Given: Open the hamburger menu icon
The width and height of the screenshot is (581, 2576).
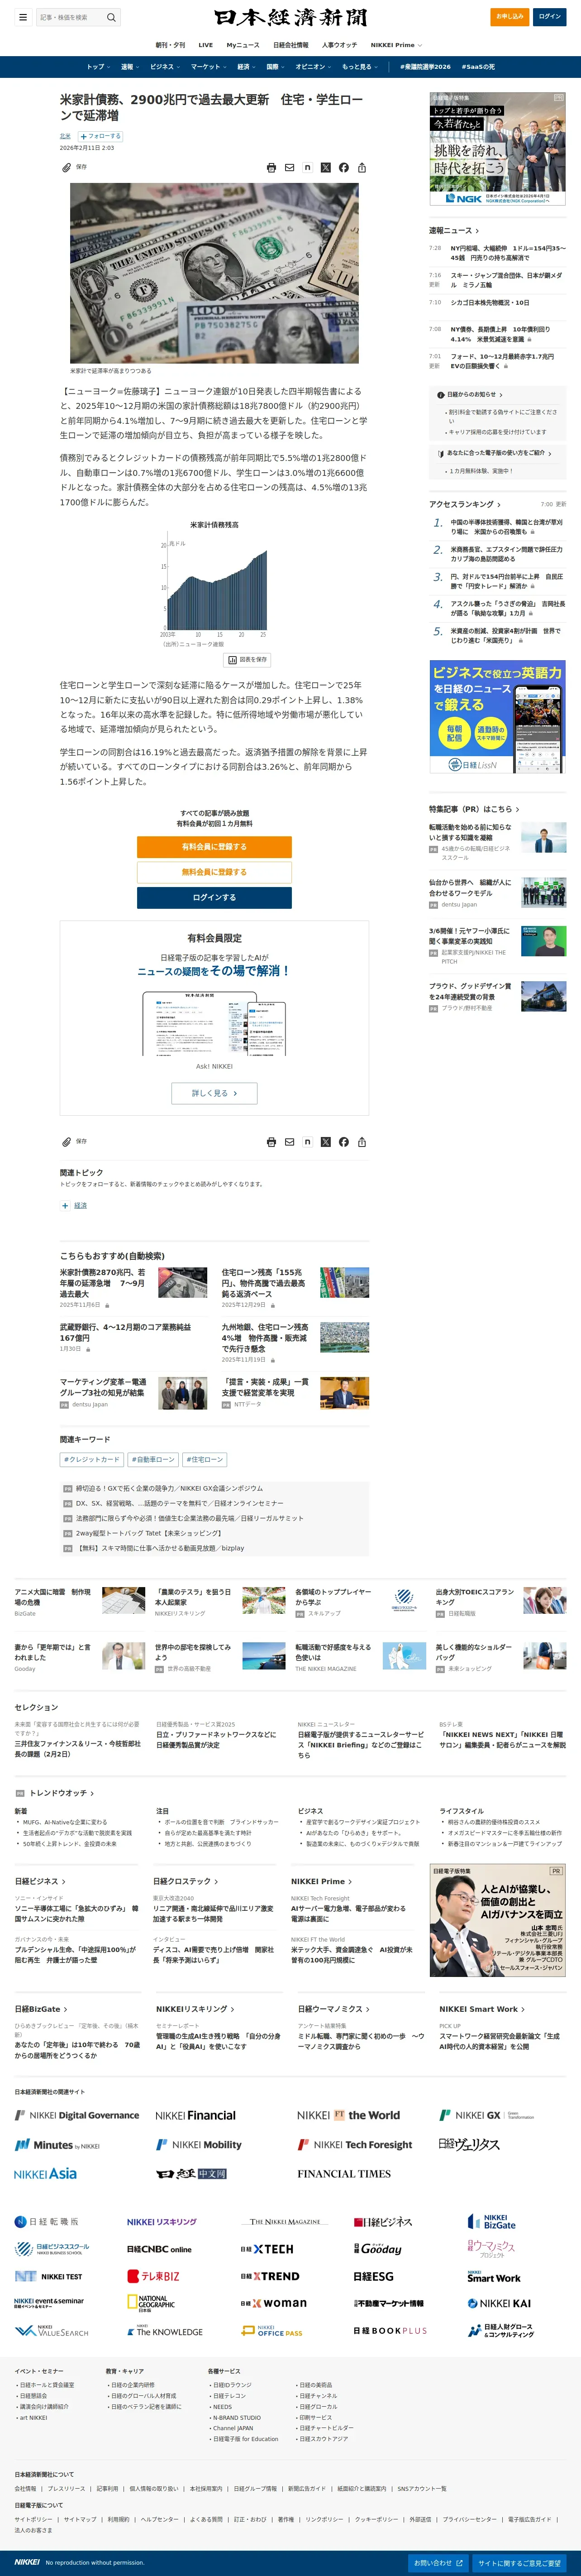Looking at the screenshot, I should click(x=22, y=17).
